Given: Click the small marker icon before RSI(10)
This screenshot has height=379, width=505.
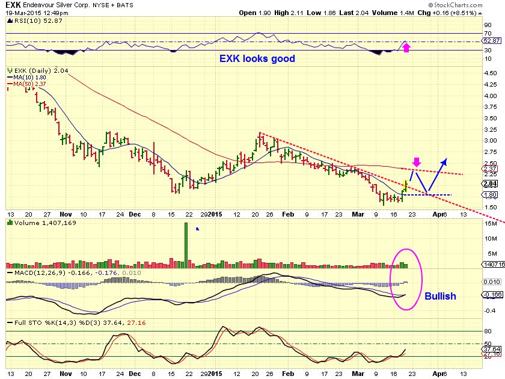Looking at the screenshot, I should click(10, 20).
